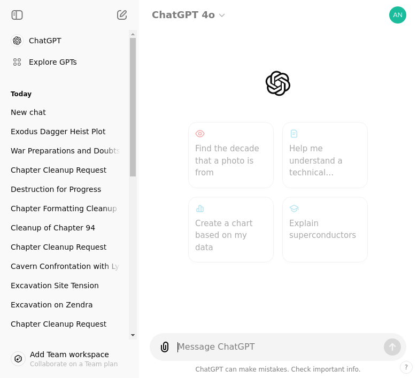Focus the Message ChatGPT input field
The height and width of the screenshot is (378, 417).
coord(278,347)
